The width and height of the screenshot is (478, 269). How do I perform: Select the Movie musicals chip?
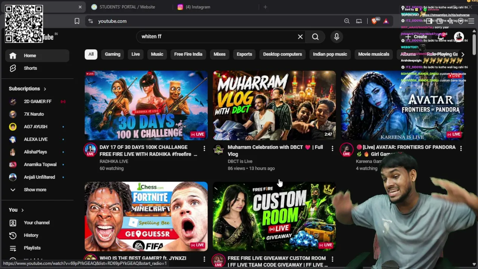pos(373,54)
